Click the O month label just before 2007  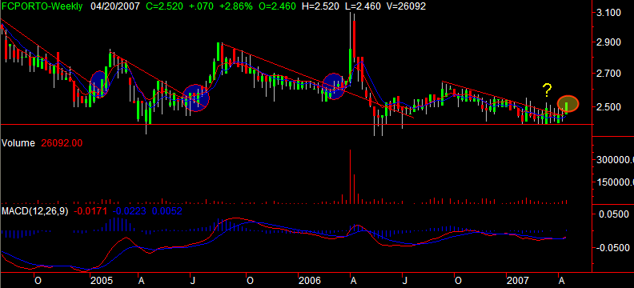click(x=458, y=281)
